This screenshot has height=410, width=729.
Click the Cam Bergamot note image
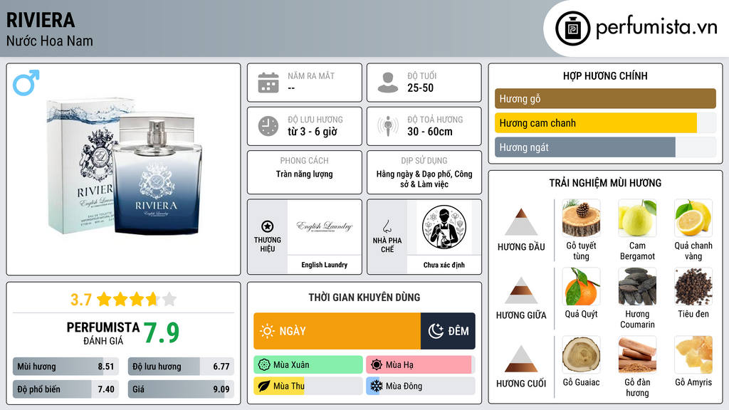tap(637, 219)
